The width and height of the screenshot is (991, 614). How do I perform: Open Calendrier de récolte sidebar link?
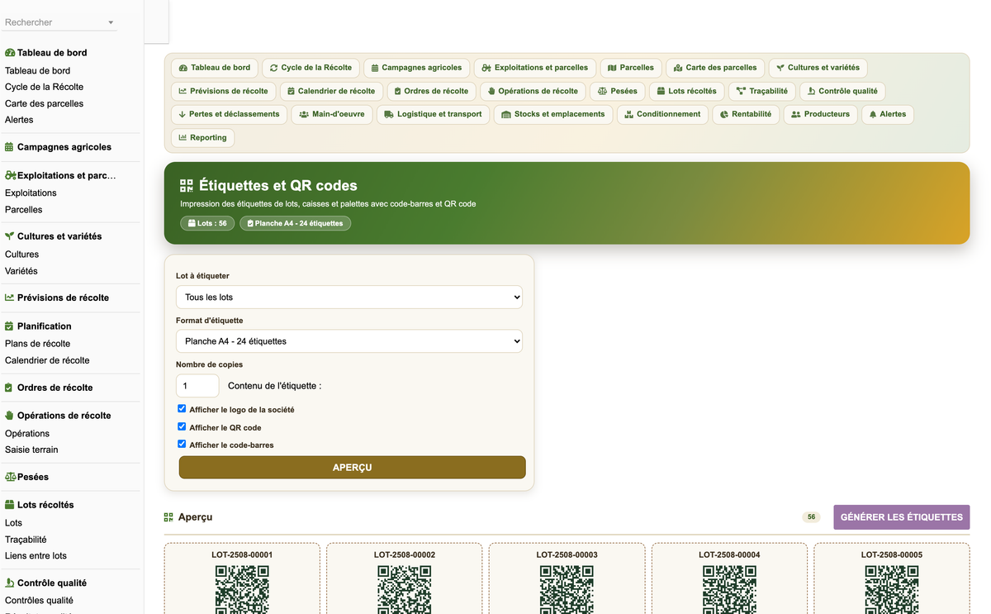[x=47, y=360]
